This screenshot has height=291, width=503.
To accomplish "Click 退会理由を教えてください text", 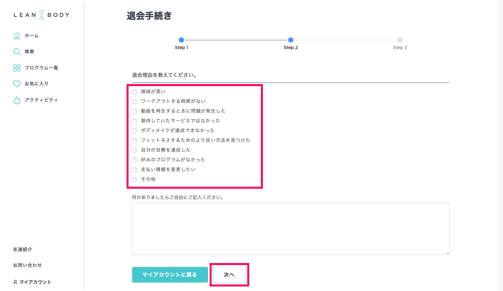I will 164,75.
